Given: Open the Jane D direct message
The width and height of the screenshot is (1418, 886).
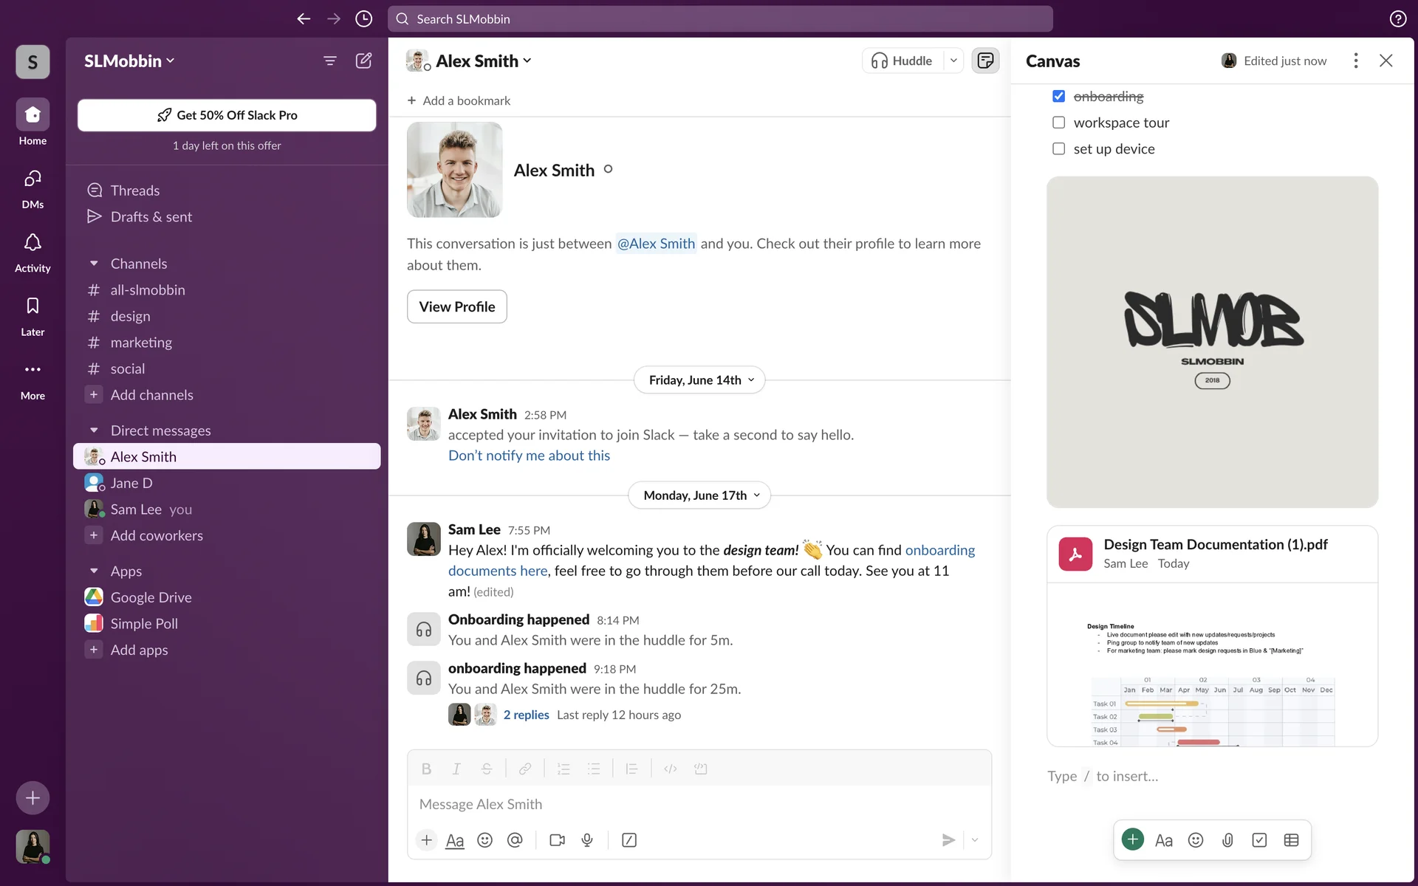Looking at the screenshot, I should point(131,483).
